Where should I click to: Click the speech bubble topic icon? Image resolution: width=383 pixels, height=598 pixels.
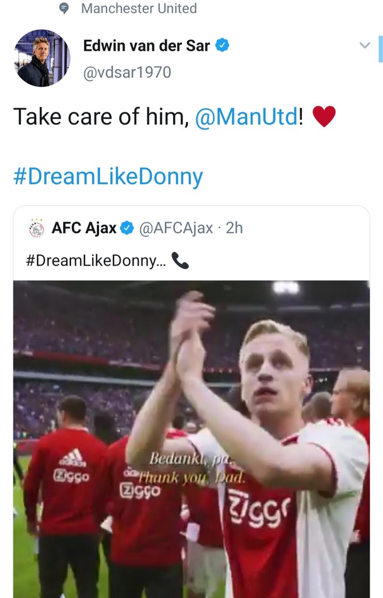(65, 8)
